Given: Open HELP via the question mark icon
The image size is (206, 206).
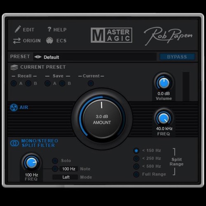Looking at the screenshot, I should (x=49, y=29).
